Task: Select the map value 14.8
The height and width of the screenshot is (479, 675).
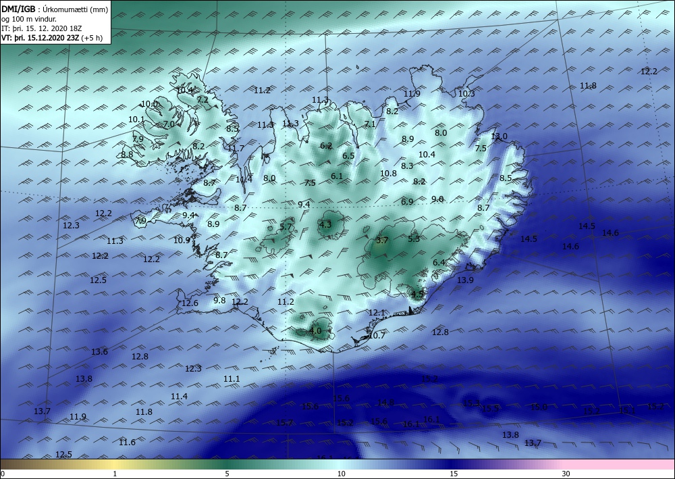Action: click(385, 403)
